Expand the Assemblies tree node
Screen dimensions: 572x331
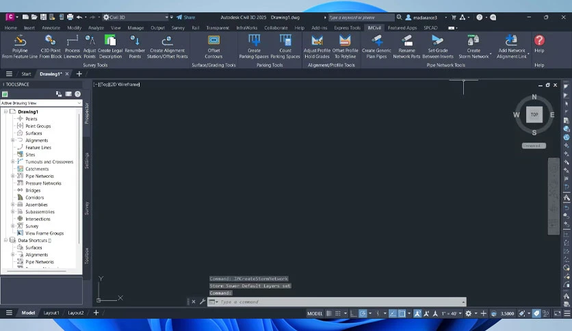coord(13,204)
